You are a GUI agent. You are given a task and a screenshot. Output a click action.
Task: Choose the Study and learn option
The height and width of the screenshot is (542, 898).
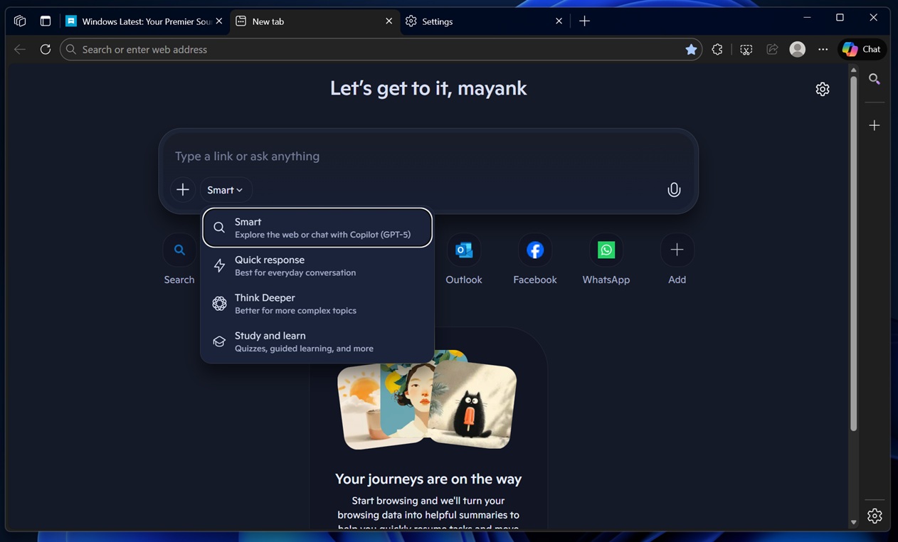tap(317, 341)
